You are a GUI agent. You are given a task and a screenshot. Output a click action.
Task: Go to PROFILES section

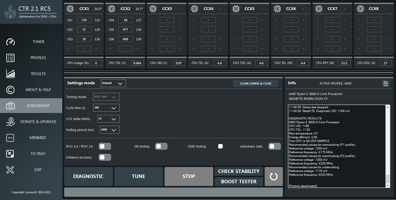pos(38,58)
